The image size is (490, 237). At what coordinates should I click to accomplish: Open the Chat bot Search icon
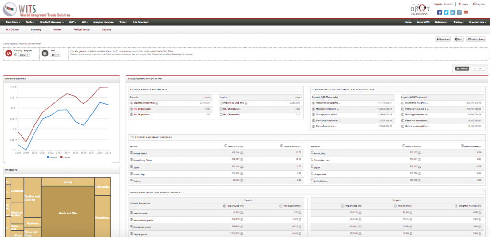[420, 9]
